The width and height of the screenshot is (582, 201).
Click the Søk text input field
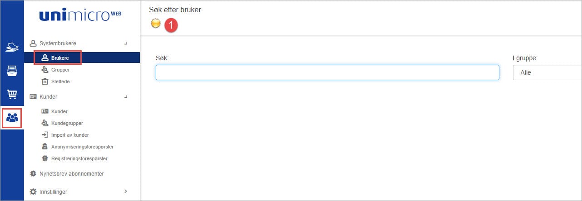click(327, 72)
